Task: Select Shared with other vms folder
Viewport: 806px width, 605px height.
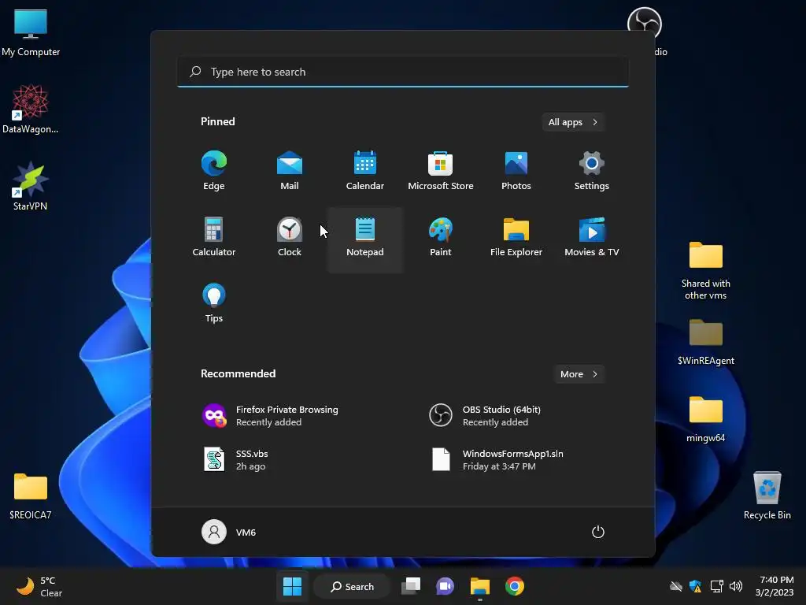Action: (705, 271)
